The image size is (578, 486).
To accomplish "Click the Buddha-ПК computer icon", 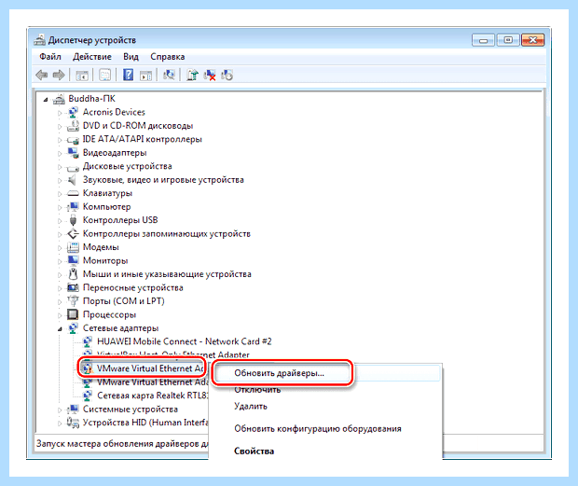I will tap(59, 99).
